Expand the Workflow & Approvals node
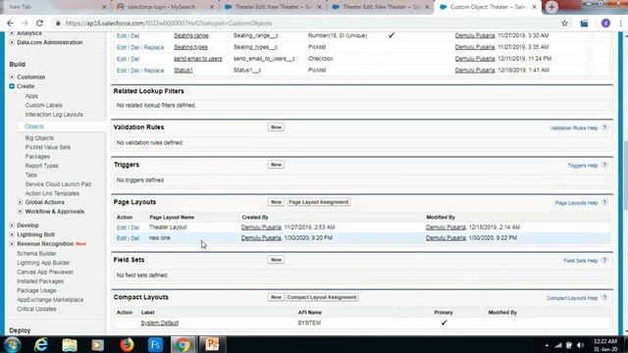Image resolution: width=628 pixels, height=353 pixels. point(20,212)
